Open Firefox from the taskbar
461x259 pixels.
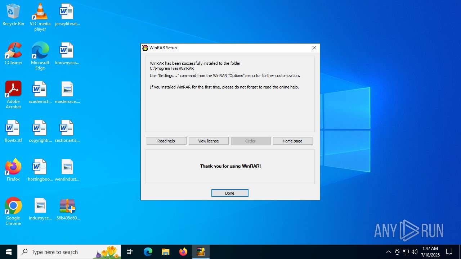point(183,252)
